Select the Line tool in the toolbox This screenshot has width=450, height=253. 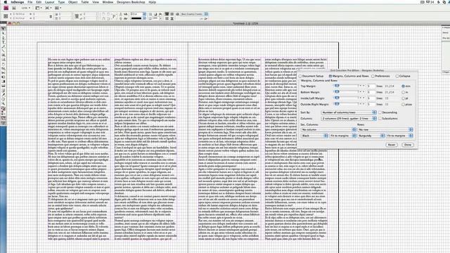(x=4, y=51)
